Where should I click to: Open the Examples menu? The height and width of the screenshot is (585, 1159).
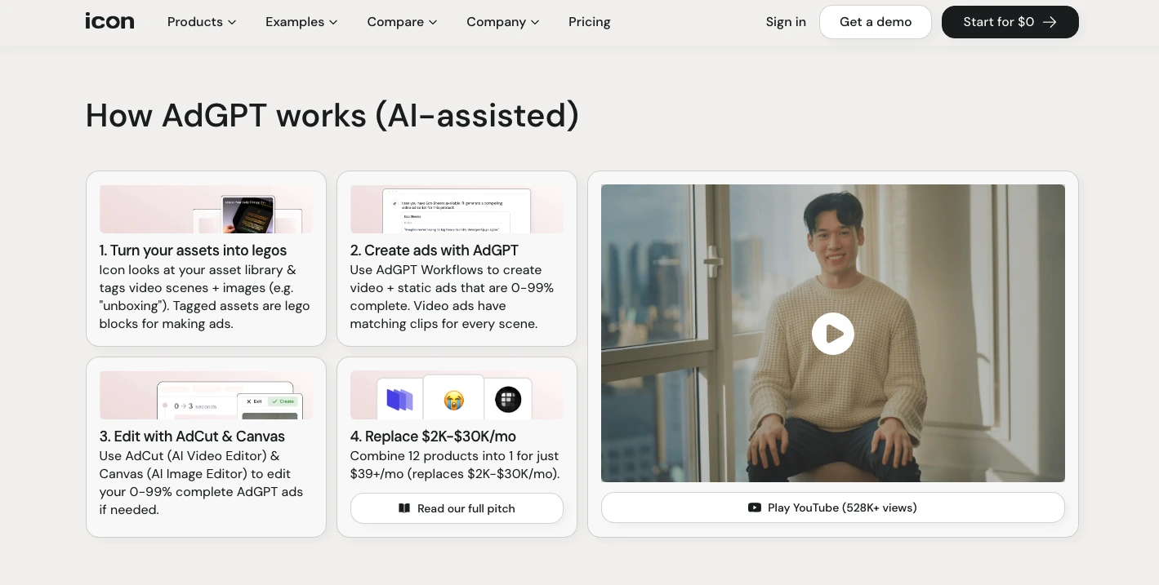point(301,22)
